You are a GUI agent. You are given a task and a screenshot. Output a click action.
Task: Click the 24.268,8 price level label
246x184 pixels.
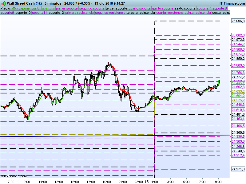coord(238,147)
